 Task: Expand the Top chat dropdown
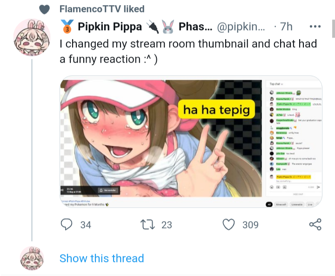coord(276,84)
